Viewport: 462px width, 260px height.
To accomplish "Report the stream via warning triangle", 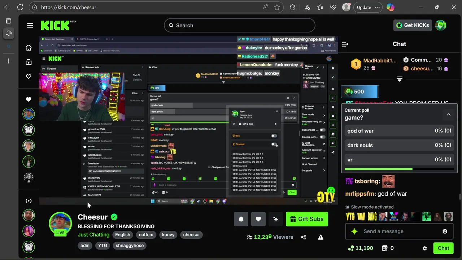I will tap(321, 237).
